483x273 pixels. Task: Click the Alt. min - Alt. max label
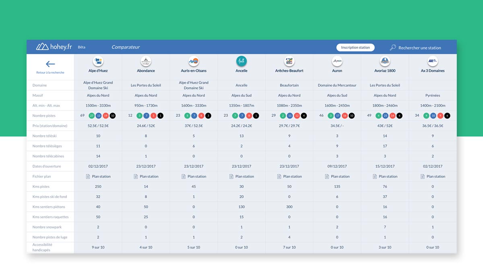[x=47, y=106]
